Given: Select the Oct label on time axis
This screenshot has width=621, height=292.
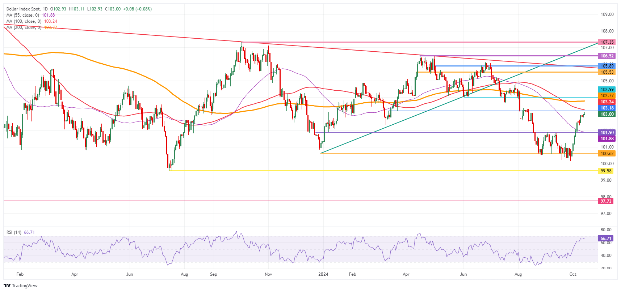Looking at the screenshot, I should (572, 274).
